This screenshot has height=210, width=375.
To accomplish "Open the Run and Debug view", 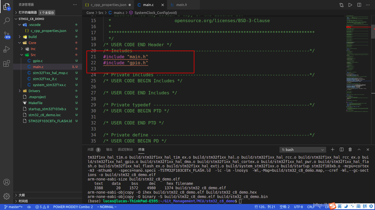I will click(x=7, y=49).
